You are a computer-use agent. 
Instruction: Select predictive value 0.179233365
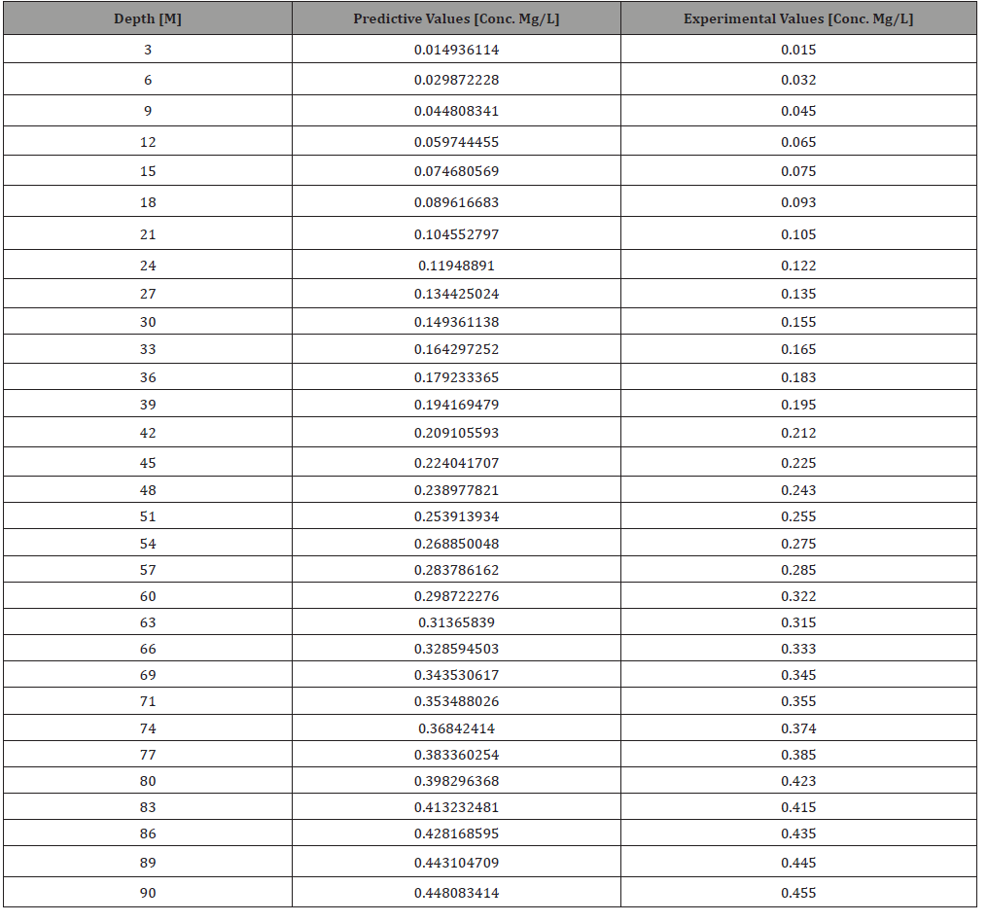[x=456, y=377]
